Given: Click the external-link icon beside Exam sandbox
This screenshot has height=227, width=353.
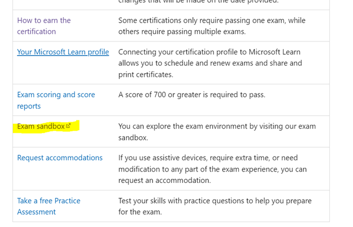Looking at the screenshot, I should point(68,126).
